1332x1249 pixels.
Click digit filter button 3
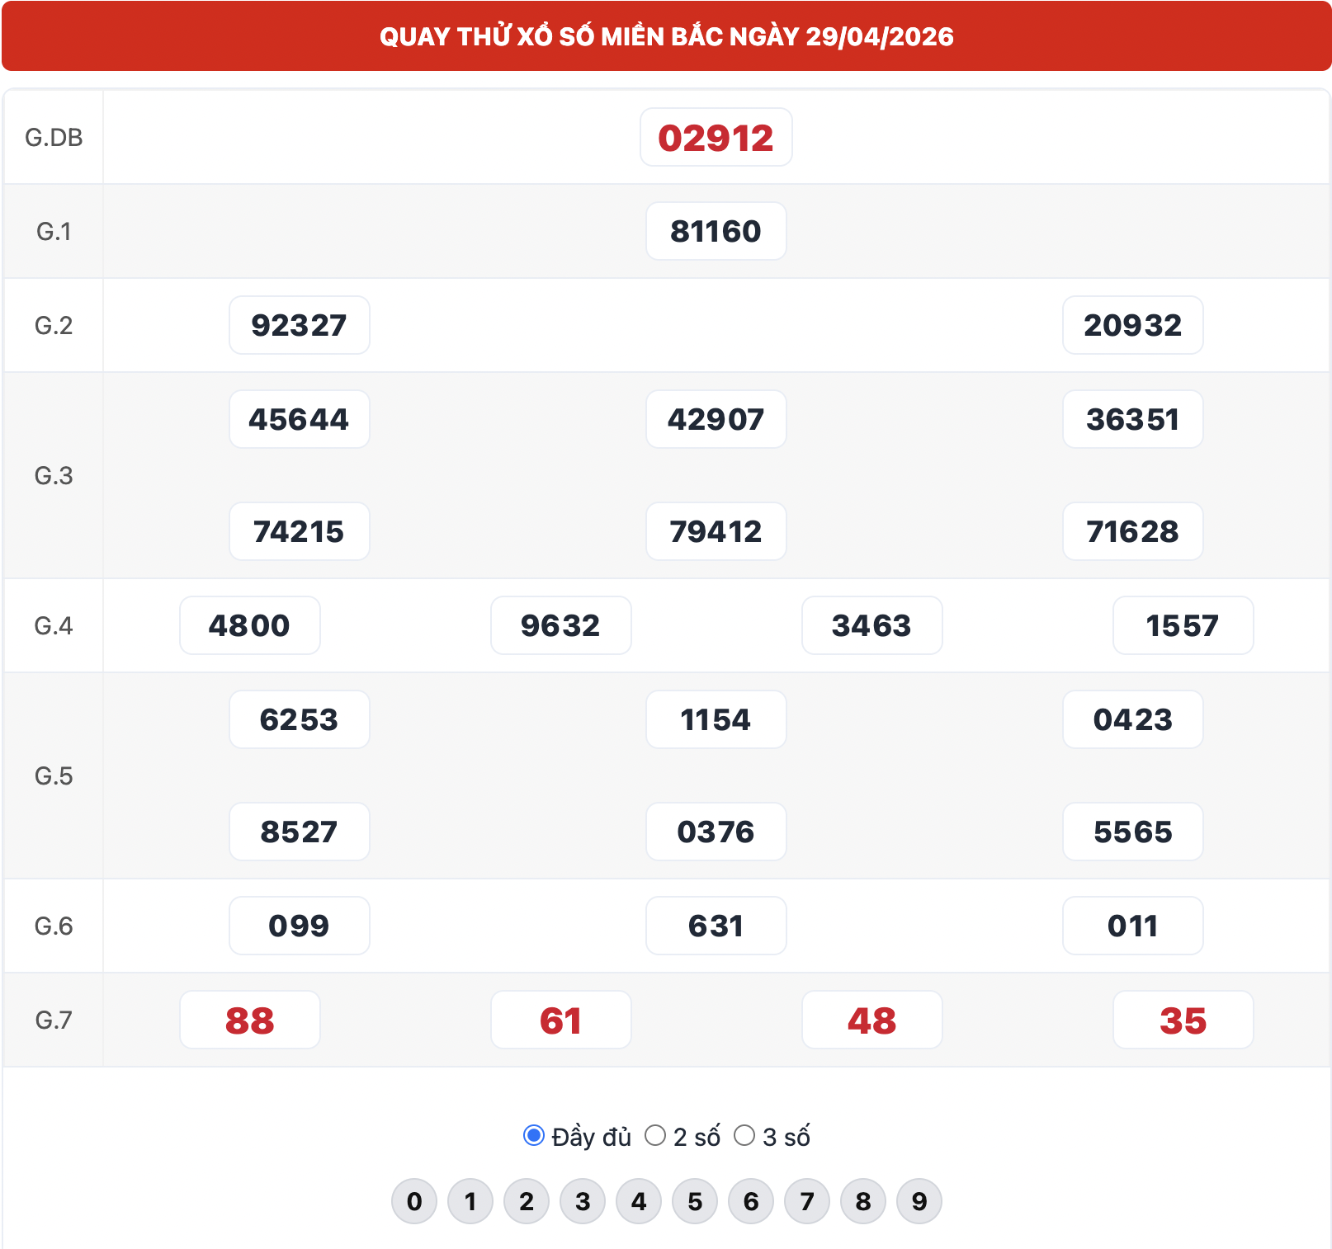(583, 1201)
